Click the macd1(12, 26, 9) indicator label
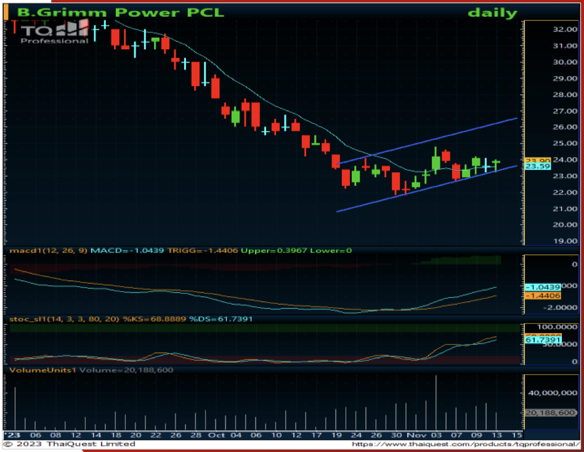This screenshot has height=452, width=584. point(49,251)
